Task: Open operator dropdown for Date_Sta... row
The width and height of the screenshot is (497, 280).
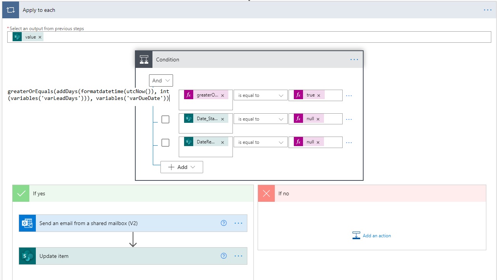Action: click(261, 119)
